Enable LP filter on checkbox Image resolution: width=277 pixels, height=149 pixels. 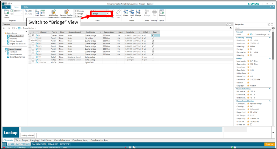coord(251,125)
